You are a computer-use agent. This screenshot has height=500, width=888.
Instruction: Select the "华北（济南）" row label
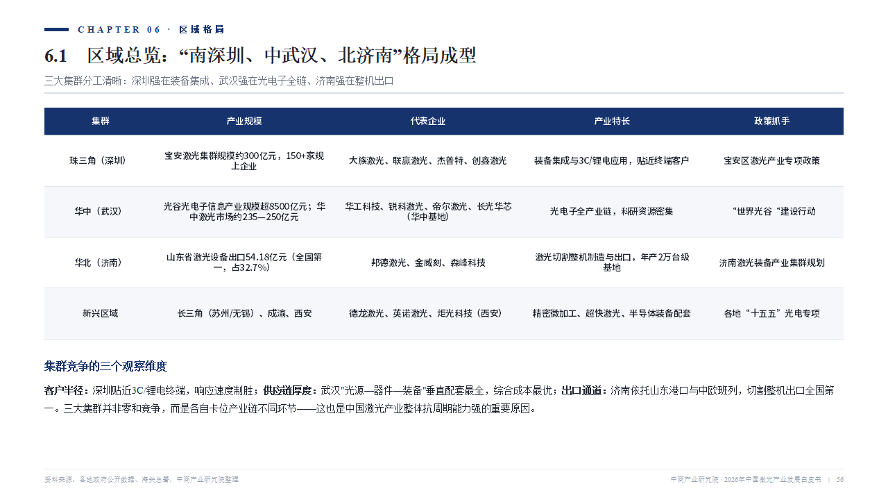pos(101,262)
